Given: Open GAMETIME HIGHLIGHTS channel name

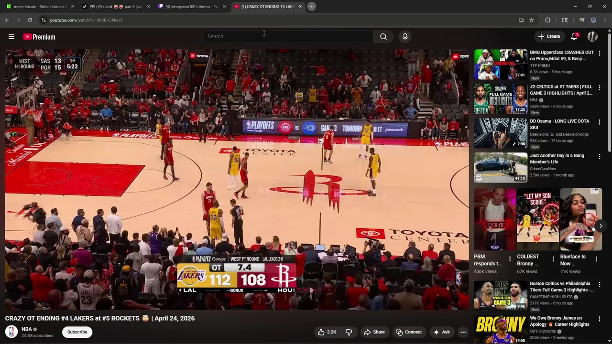Looking at the screenshot, I should click(551, 297).
